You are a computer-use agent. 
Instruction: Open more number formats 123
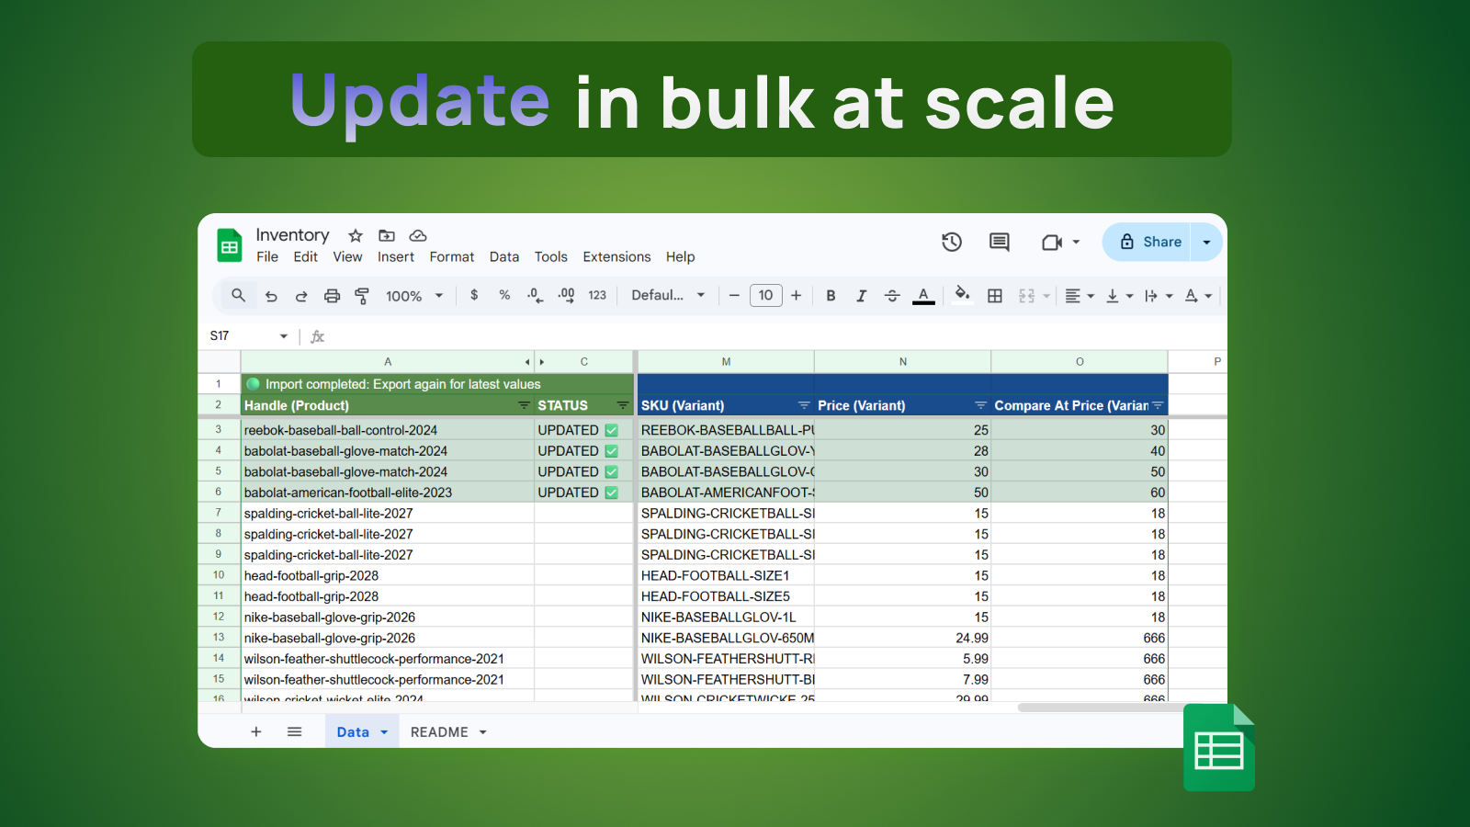click(x=597, y=295)
